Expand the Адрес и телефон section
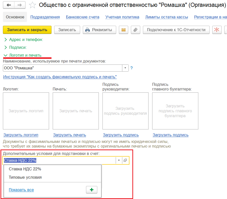 point(26,40)
